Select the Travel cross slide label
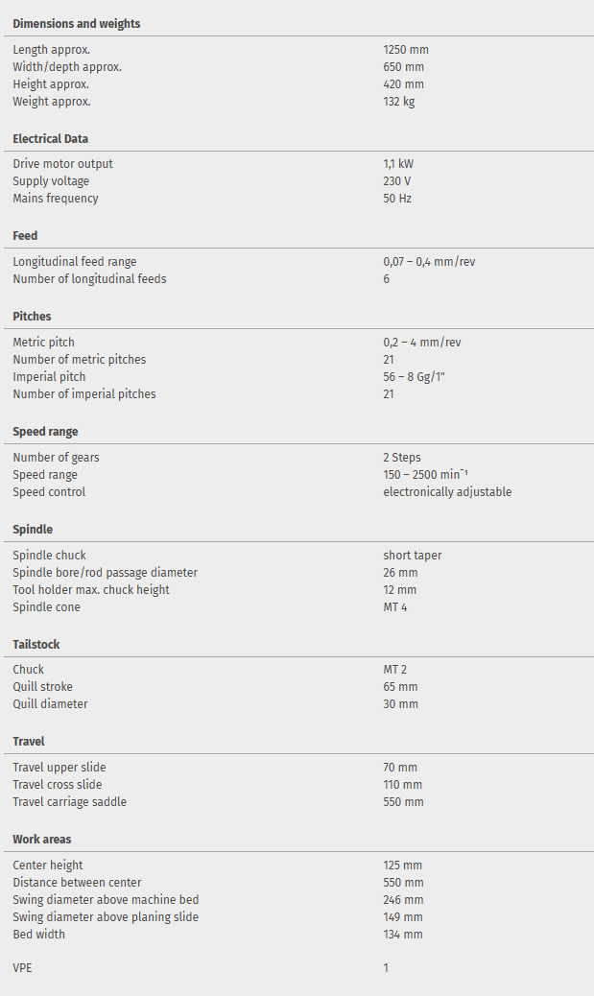This screenshot has height=996, width=594. (57, 785)
